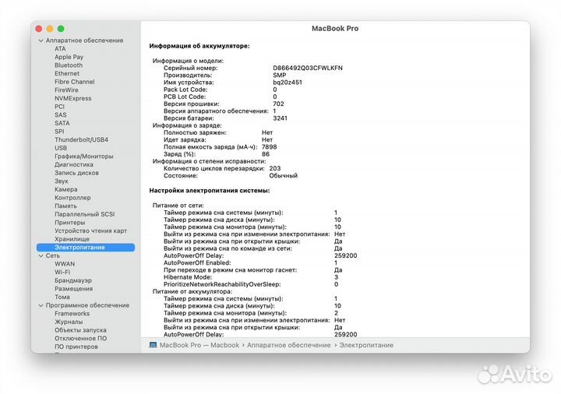Click the condition value Обычный

(x=284, y=175)
